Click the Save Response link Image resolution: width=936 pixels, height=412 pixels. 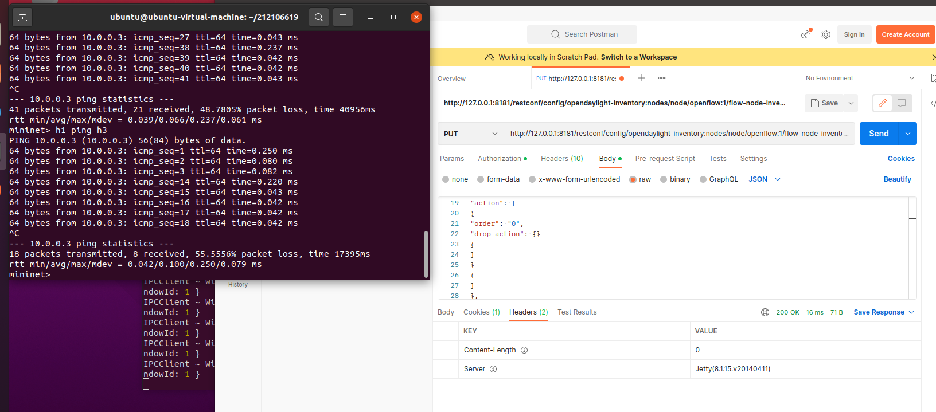click(879, 312)
